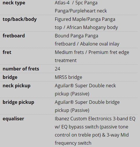This screenshot has width=140, height=147.
Task: Click 'Figured Maple/Panga Panga' value text
Action: 85,19
